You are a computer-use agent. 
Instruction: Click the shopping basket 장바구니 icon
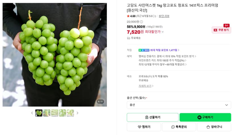208,127
